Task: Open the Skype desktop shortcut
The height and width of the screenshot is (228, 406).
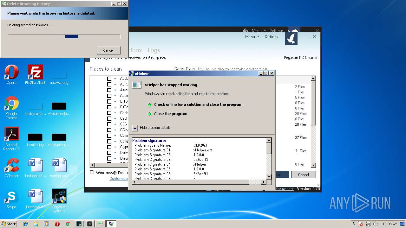Action: (x=11, y=199)
